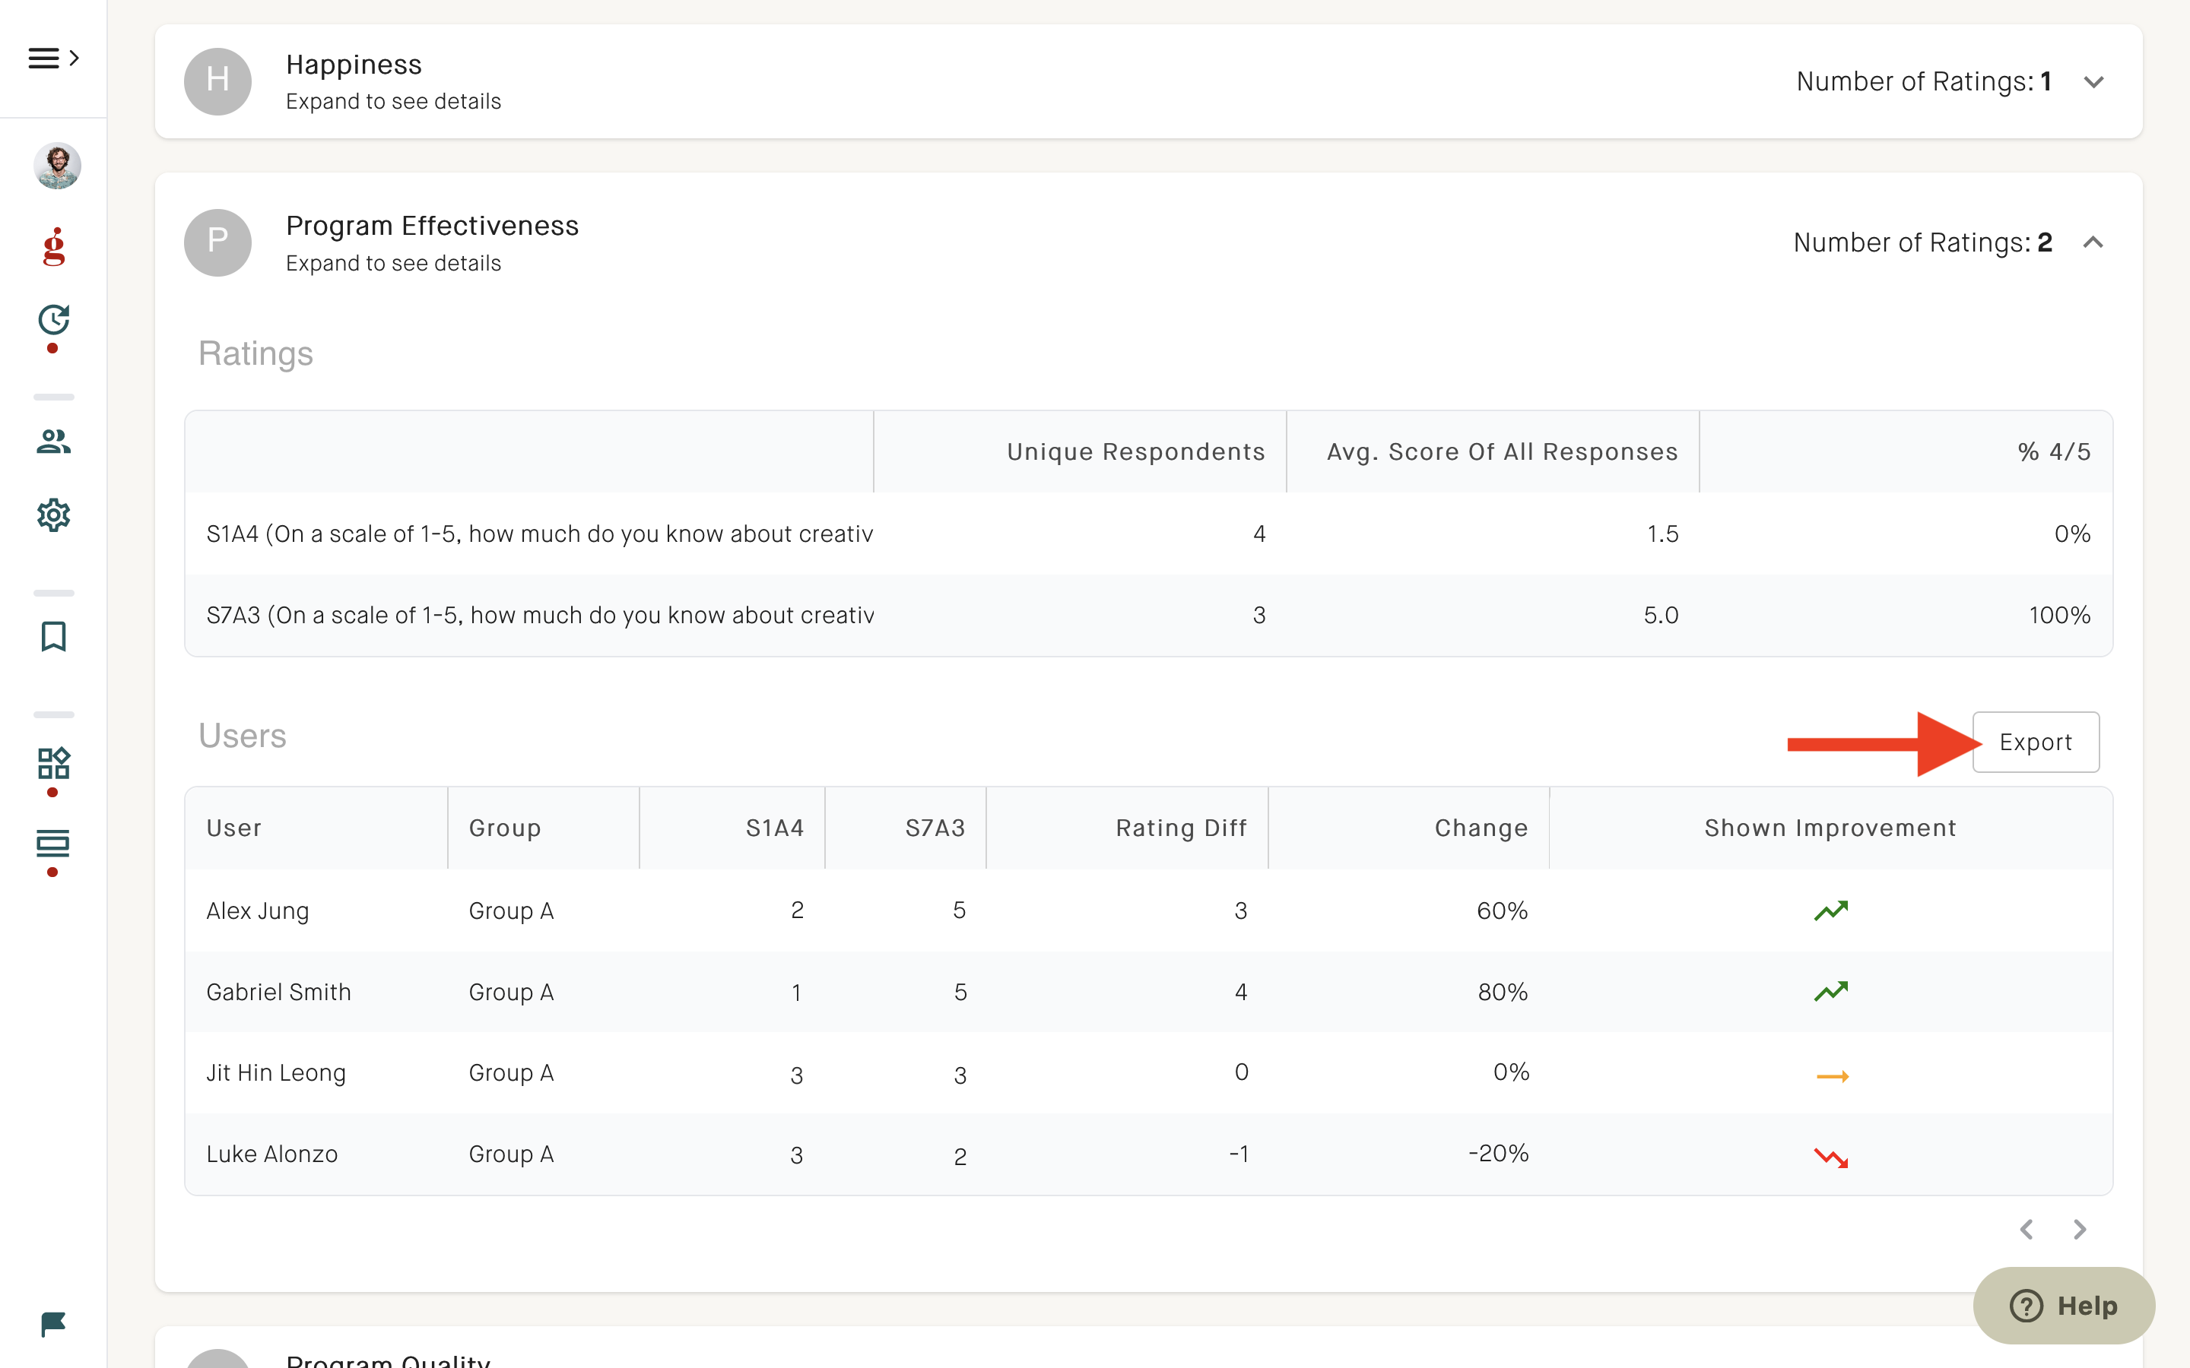2190x1368 pixels.
Task: Click the flag icon at sidebar bottom
Action: (x=53, y=1325)
